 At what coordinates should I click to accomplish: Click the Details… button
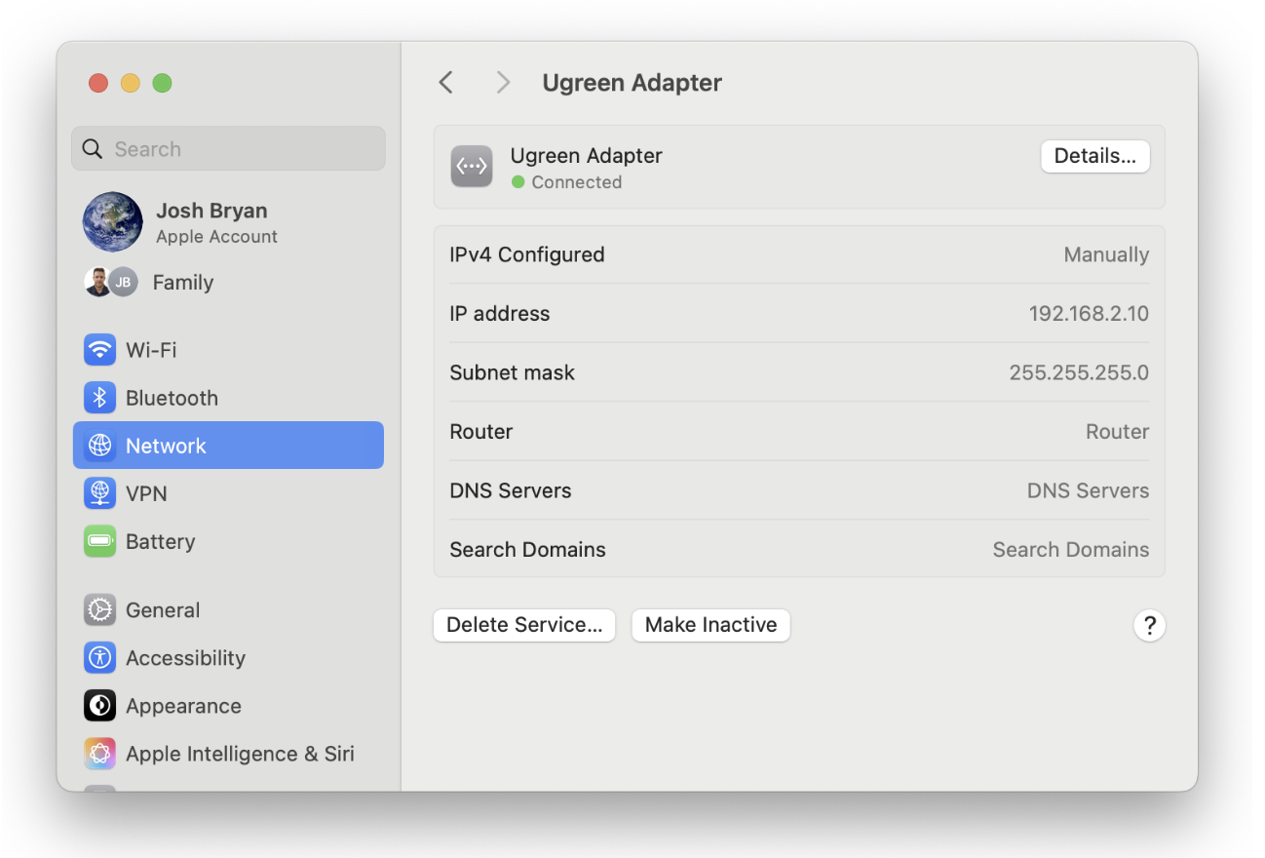(x=1094, y=156)
